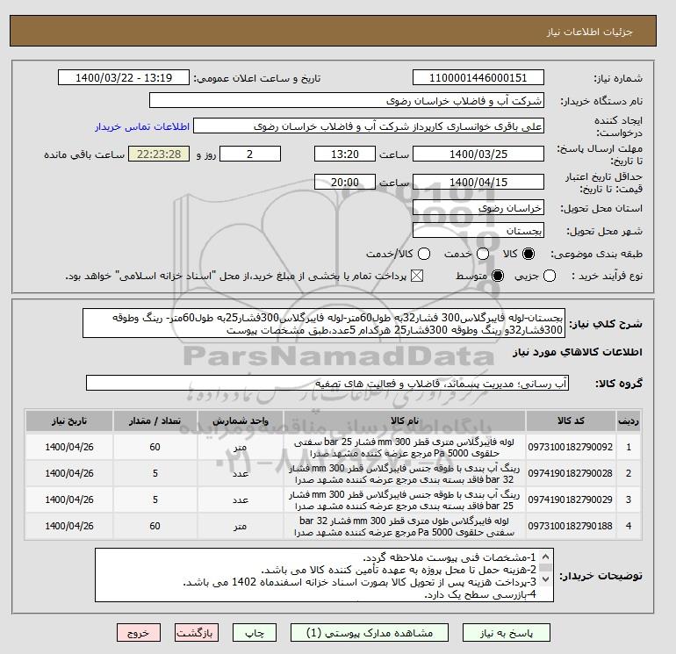Viewport: 676px width, 654px height.
Task: Click the خروج exit button
Action: (x=139, y=633)
